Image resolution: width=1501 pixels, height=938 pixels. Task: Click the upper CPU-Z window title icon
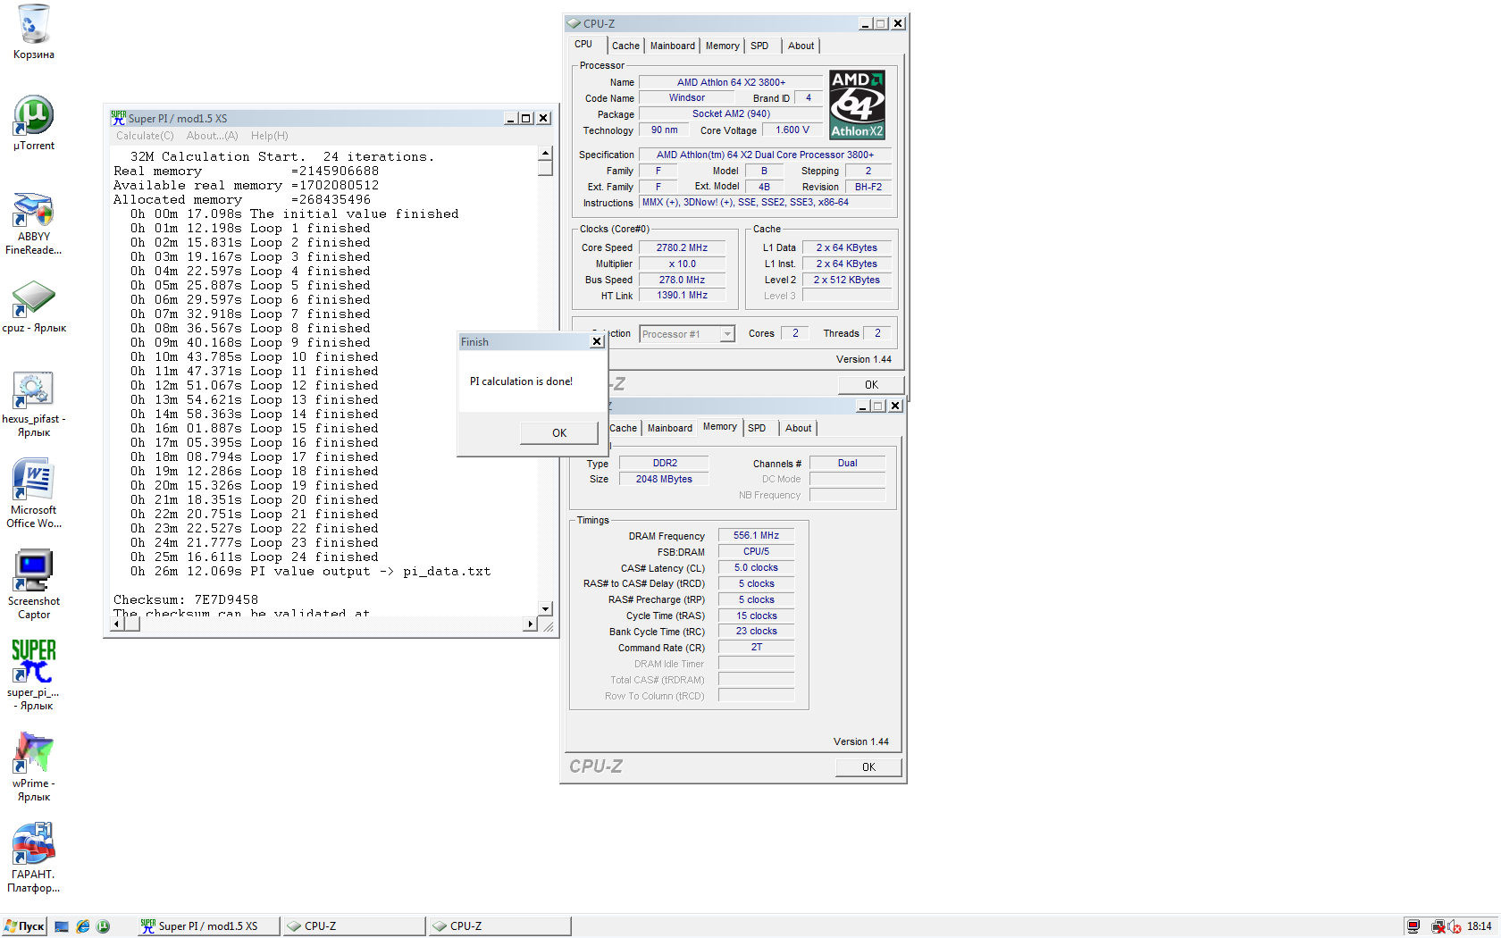click(574, 23)
